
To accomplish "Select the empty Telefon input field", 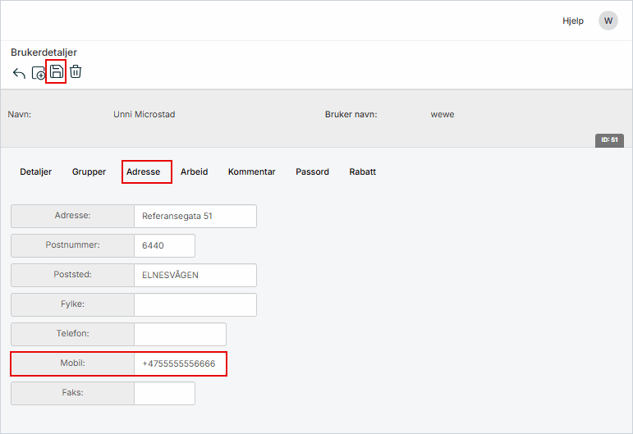I will coord(179,335).
